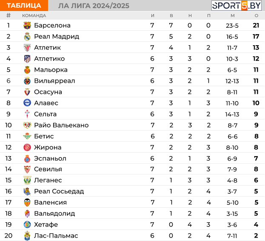Select the Реал Сосьедад team name

[59, 192]
